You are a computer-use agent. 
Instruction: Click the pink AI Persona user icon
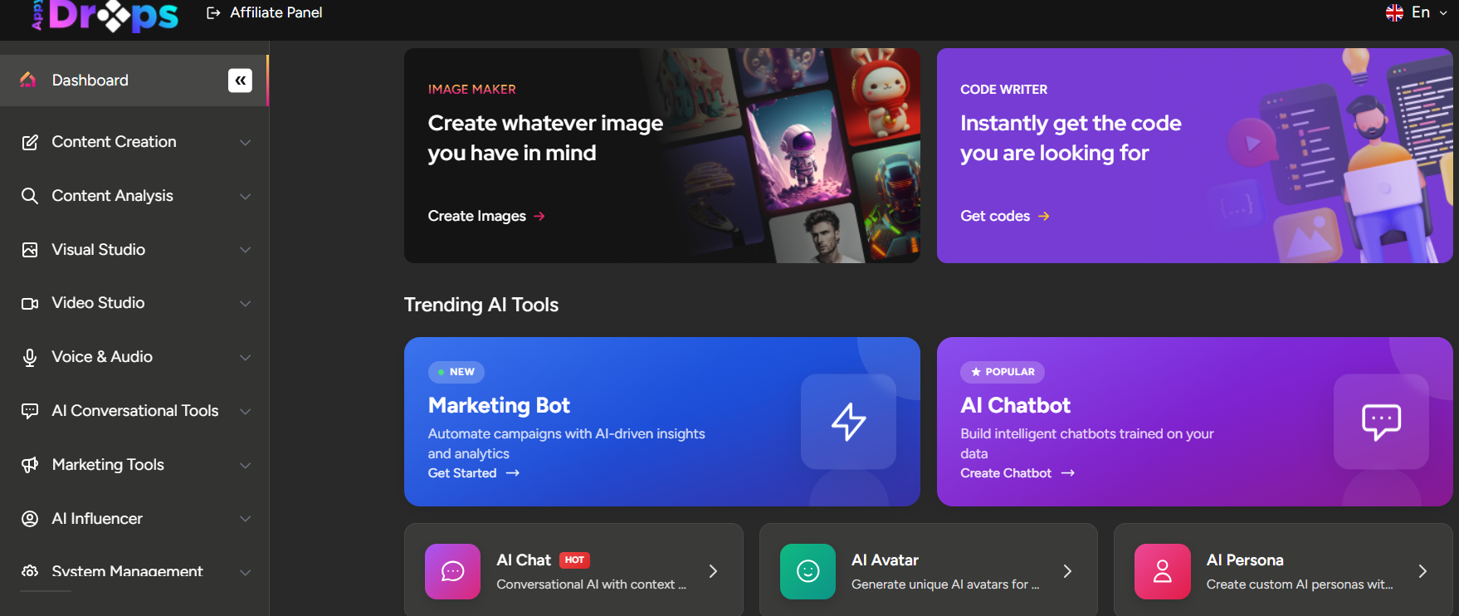1162,571
